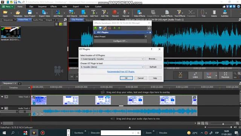Open the Timeline mode dropdown
The width and height of the screenshot is (241, 136).
29,88
